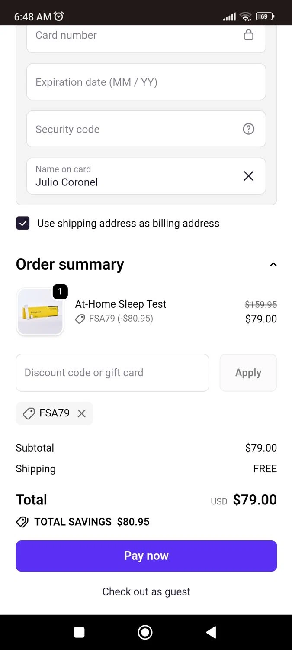The height and width of the screenshot is (650, 292).
Task: Remove the FSA79 discount code chip
Action: [82, 413]
